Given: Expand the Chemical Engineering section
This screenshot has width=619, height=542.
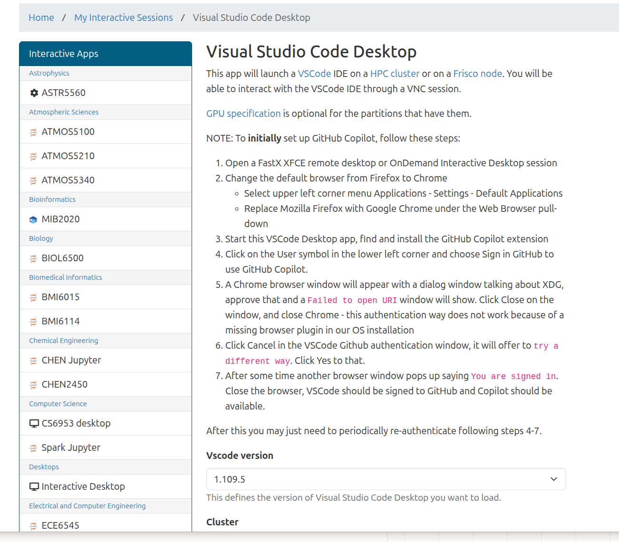Looking at the screenshot, I should point(63,341).
